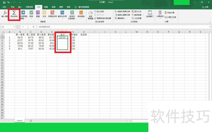
Task: Click Trace Dependents (追踪从属单元格)
Action: click(122, 15)
